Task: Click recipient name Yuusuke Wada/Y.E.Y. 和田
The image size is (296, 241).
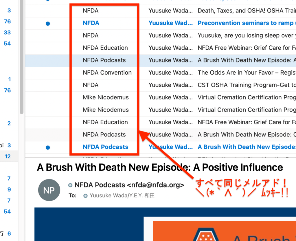Action: pyautogui.click(x=122, y=196)
